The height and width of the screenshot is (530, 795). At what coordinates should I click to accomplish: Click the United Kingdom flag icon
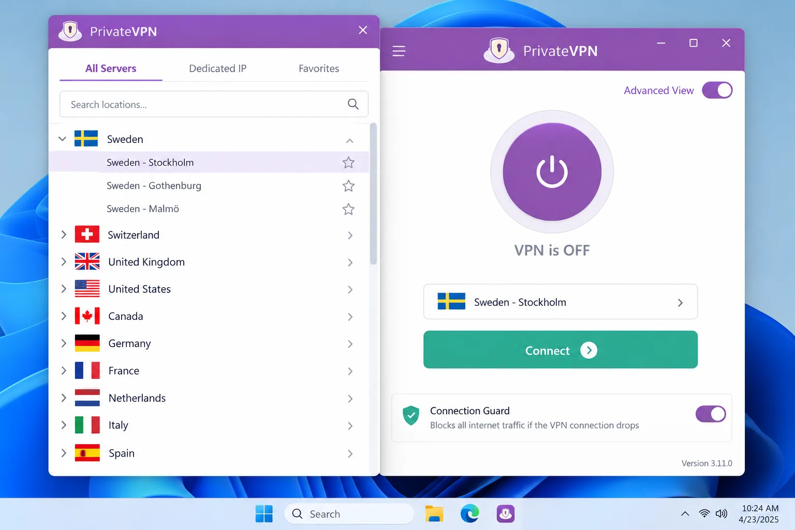(x=87, y=261)
